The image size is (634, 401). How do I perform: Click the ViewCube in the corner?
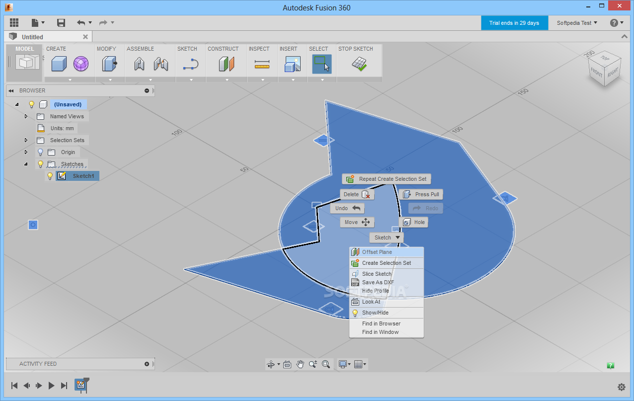point(604,68)
